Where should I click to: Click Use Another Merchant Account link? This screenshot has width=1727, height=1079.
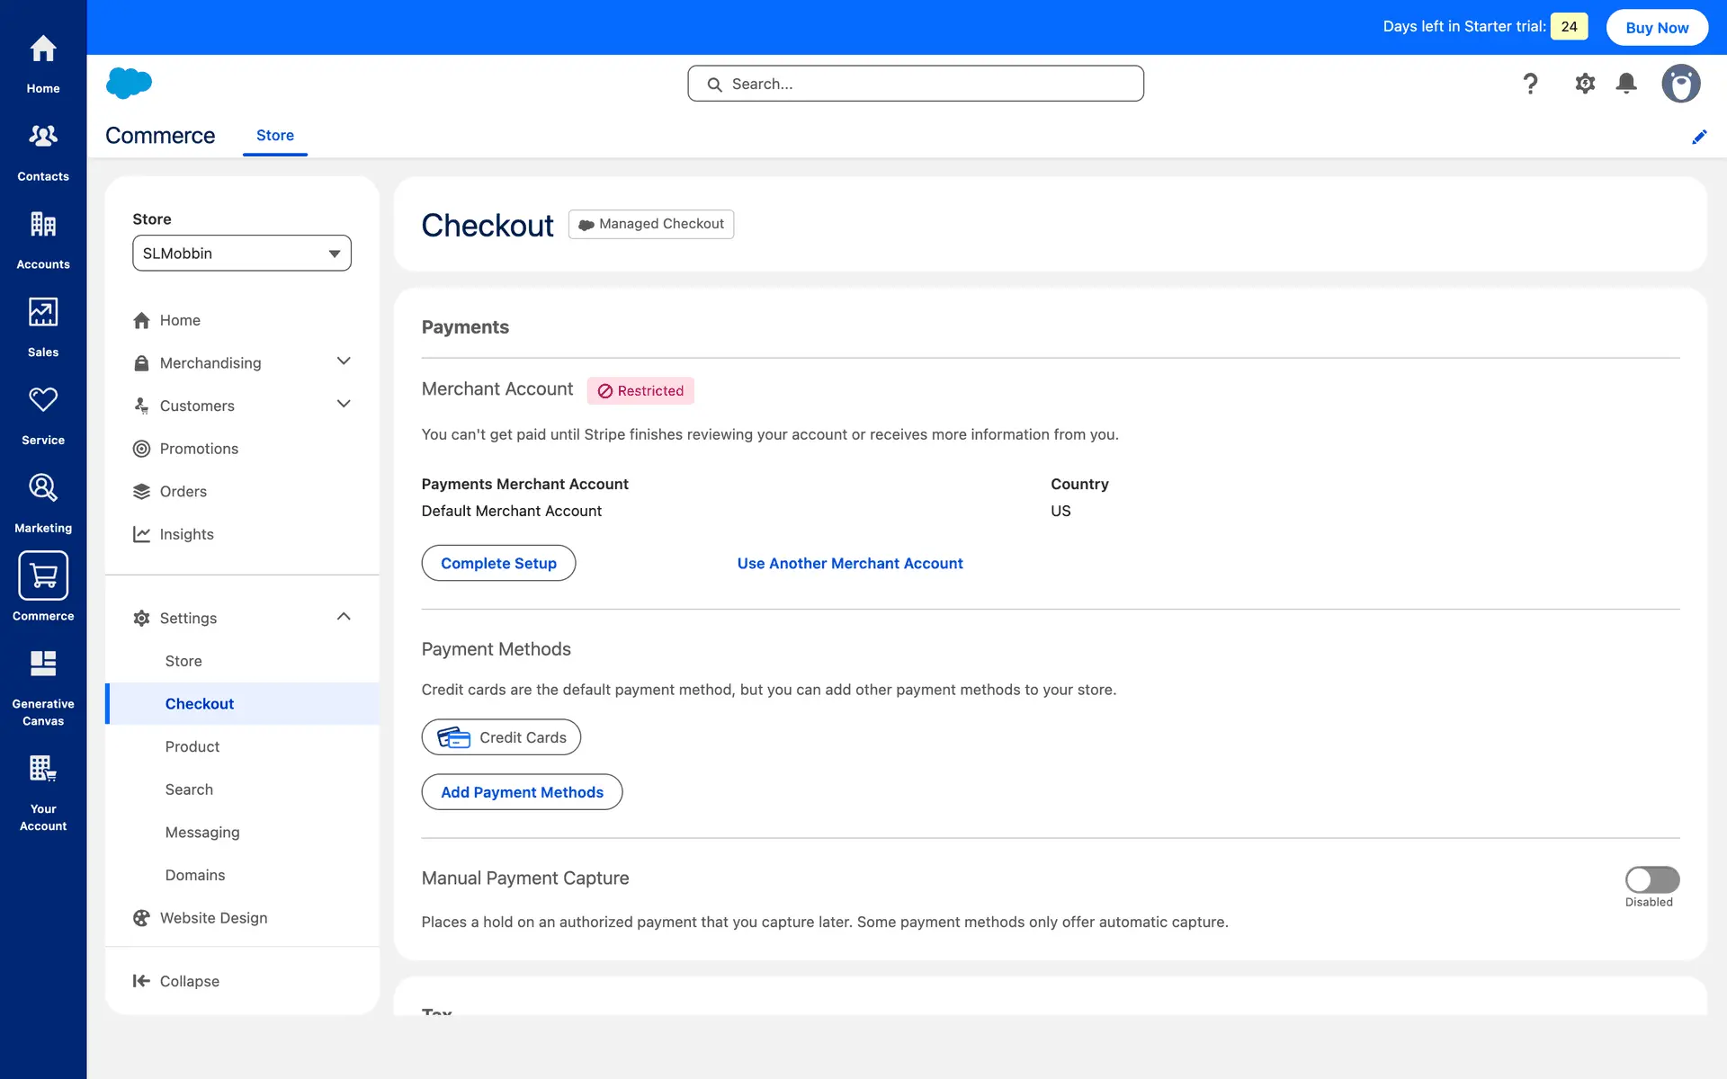(850, 564)
